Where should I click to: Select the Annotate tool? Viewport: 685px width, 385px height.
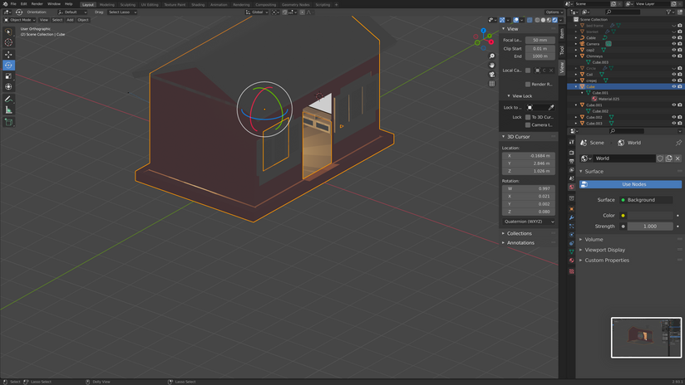tap(8, 99)
